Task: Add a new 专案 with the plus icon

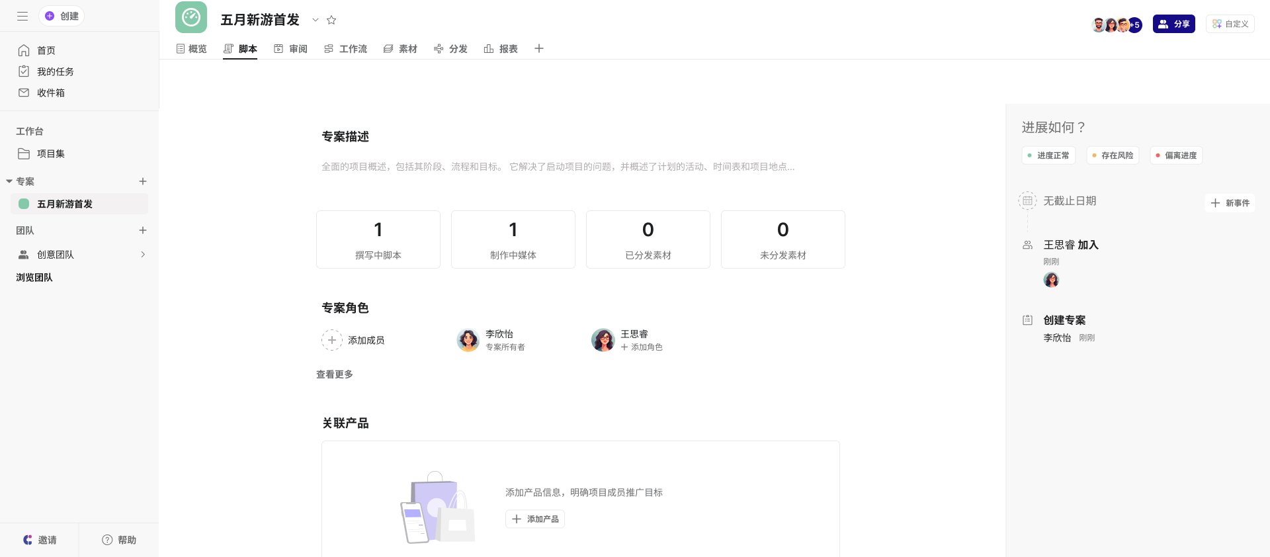Action: tap(143, 181)
